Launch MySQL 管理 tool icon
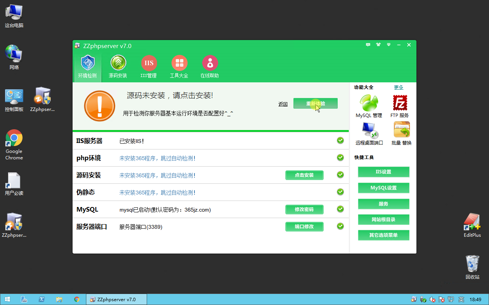 click(x=369, y=106)
